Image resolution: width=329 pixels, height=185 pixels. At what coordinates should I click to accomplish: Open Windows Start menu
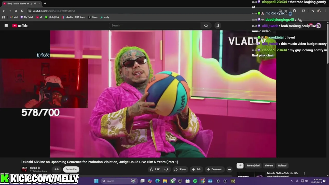[96, 181]
